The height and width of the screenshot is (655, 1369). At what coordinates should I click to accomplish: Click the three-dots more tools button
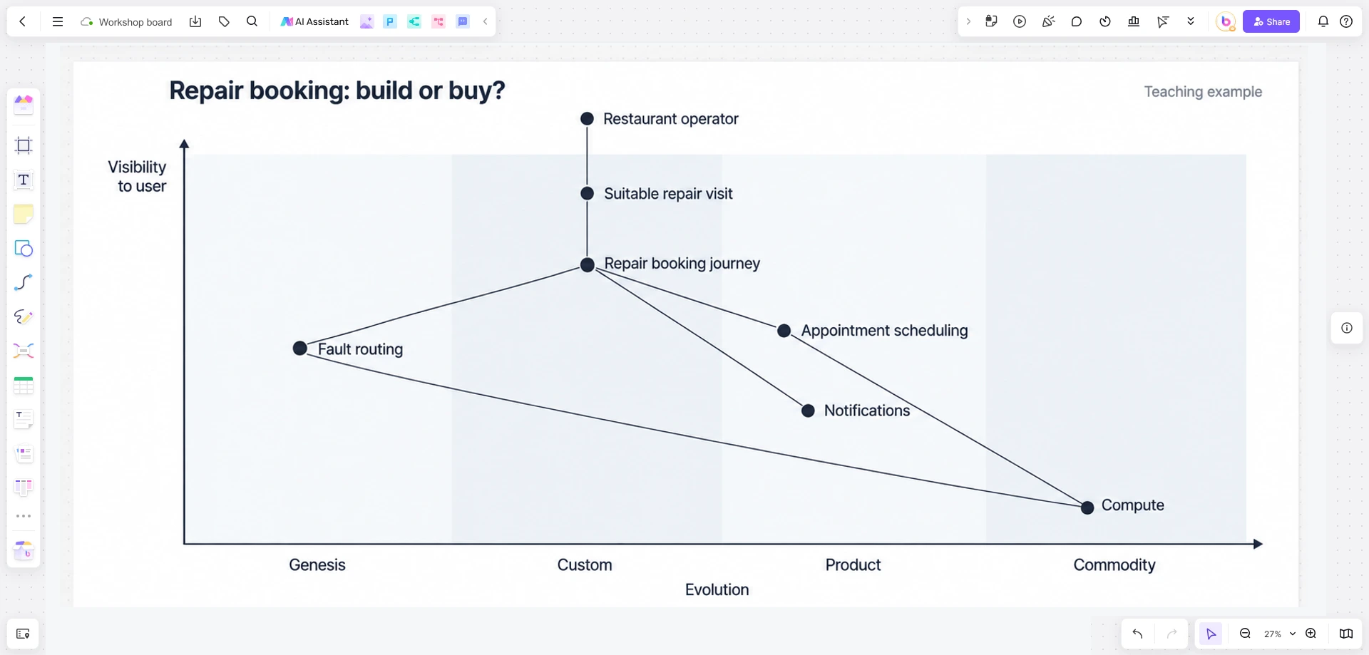click(x=24, y=515)
